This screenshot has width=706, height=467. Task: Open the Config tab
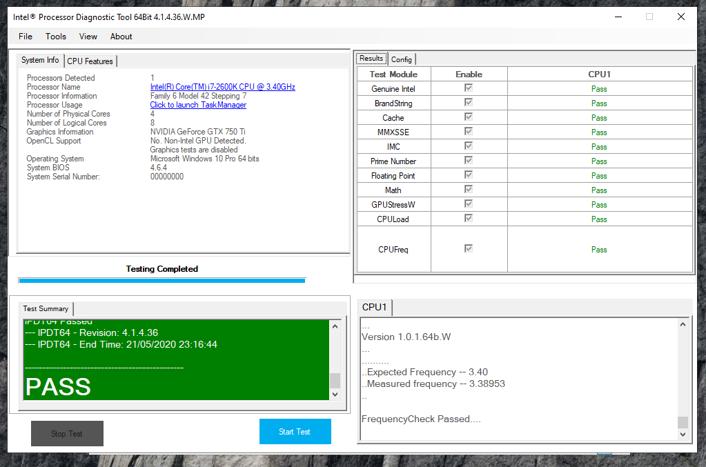pyautogui.click(x=401, y=59)
